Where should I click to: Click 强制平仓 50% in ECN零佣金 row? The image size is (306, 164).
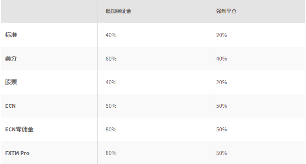[222, 129]
